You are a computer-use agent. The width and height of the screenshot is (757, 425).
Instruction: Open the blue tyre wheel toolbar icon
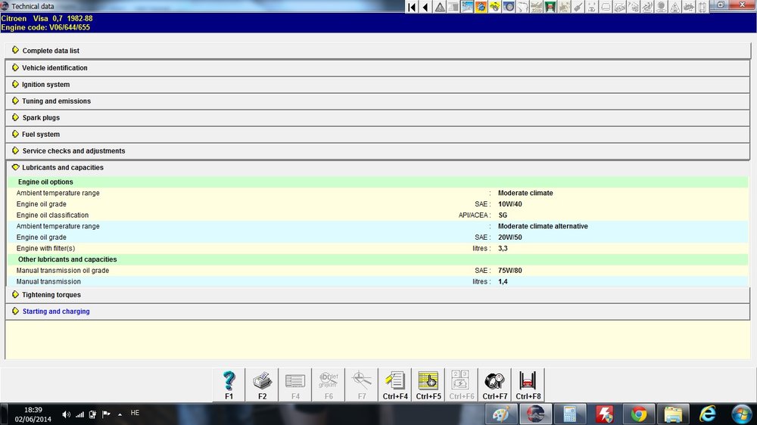tap(509, 7)
